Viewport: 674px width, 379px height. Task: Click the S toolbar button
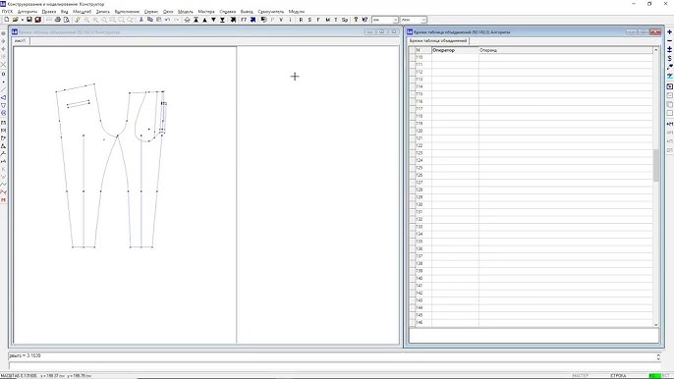309,20
